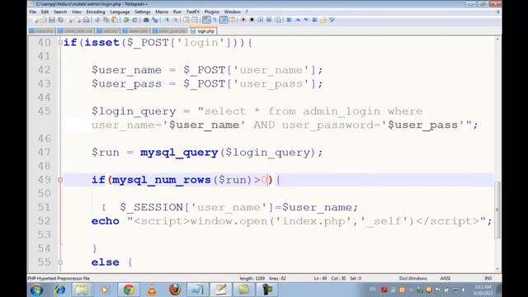Viewport: 528px width, 297px height.
Task: Click the Synchronize Horizontal Scrolling icon
Action: pos(195,20)
